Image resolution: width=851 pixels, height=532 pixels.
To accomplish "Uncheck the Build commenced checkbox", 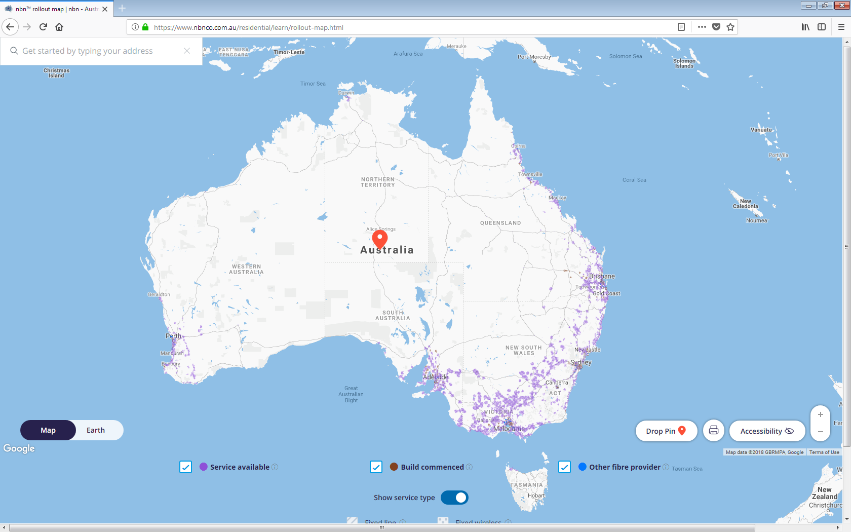I will (x=376, y=467).
